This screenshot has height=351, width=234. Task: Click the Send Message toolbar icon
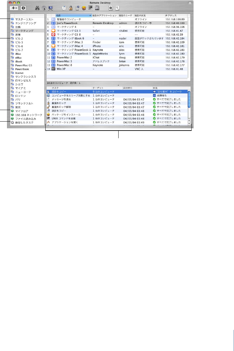(x=64, y=8)
